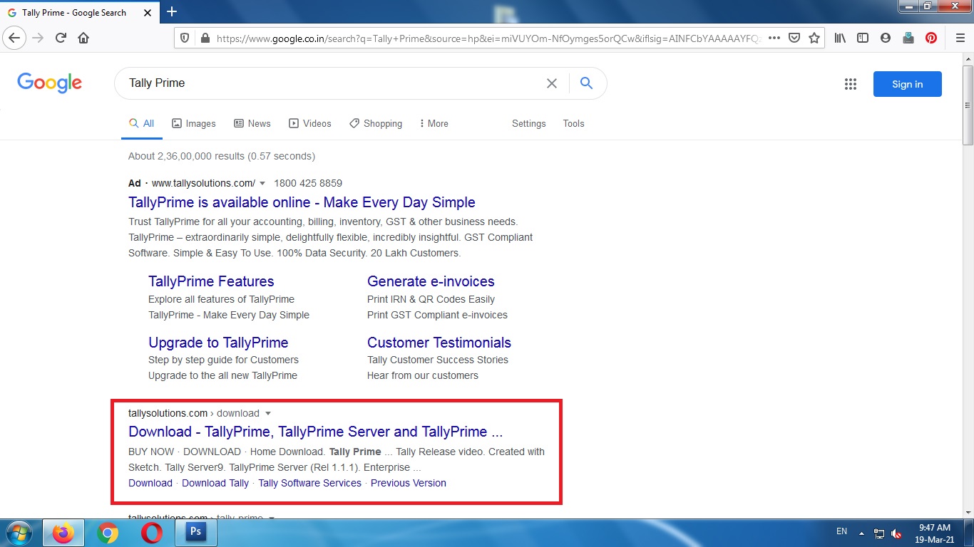Switch to the Shopping tab
Screen dimensions: 974x547
[x=376, y=123]
